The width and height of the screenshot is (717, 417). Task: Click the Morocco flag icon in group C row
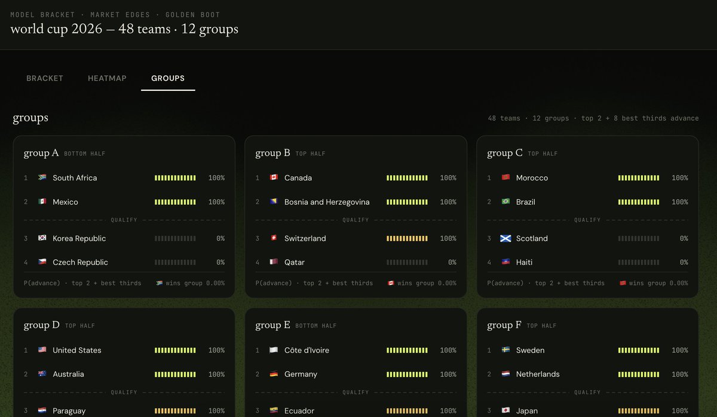(x=505, y=177)
